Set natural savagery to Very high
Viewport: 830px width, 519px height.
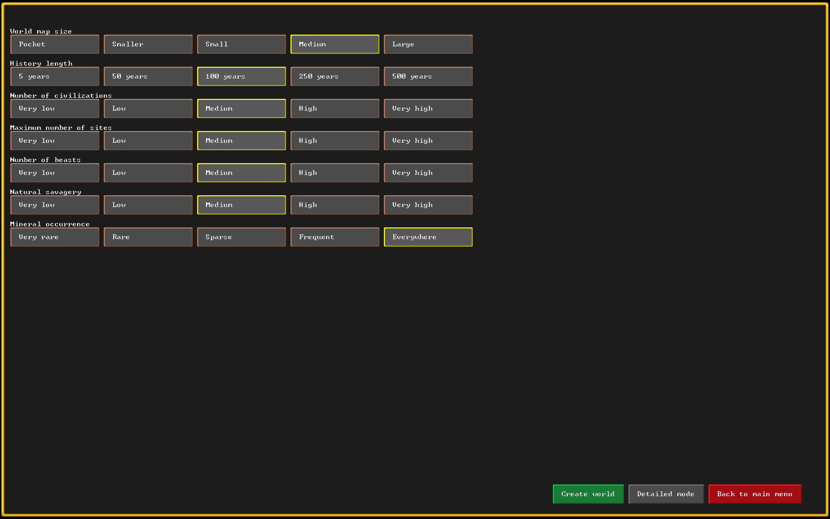click(428, 205)
